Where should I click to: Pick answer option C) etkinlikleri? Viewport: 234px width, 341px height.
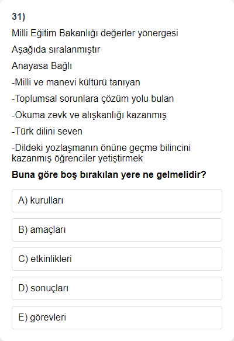click(x=117, y=259)
